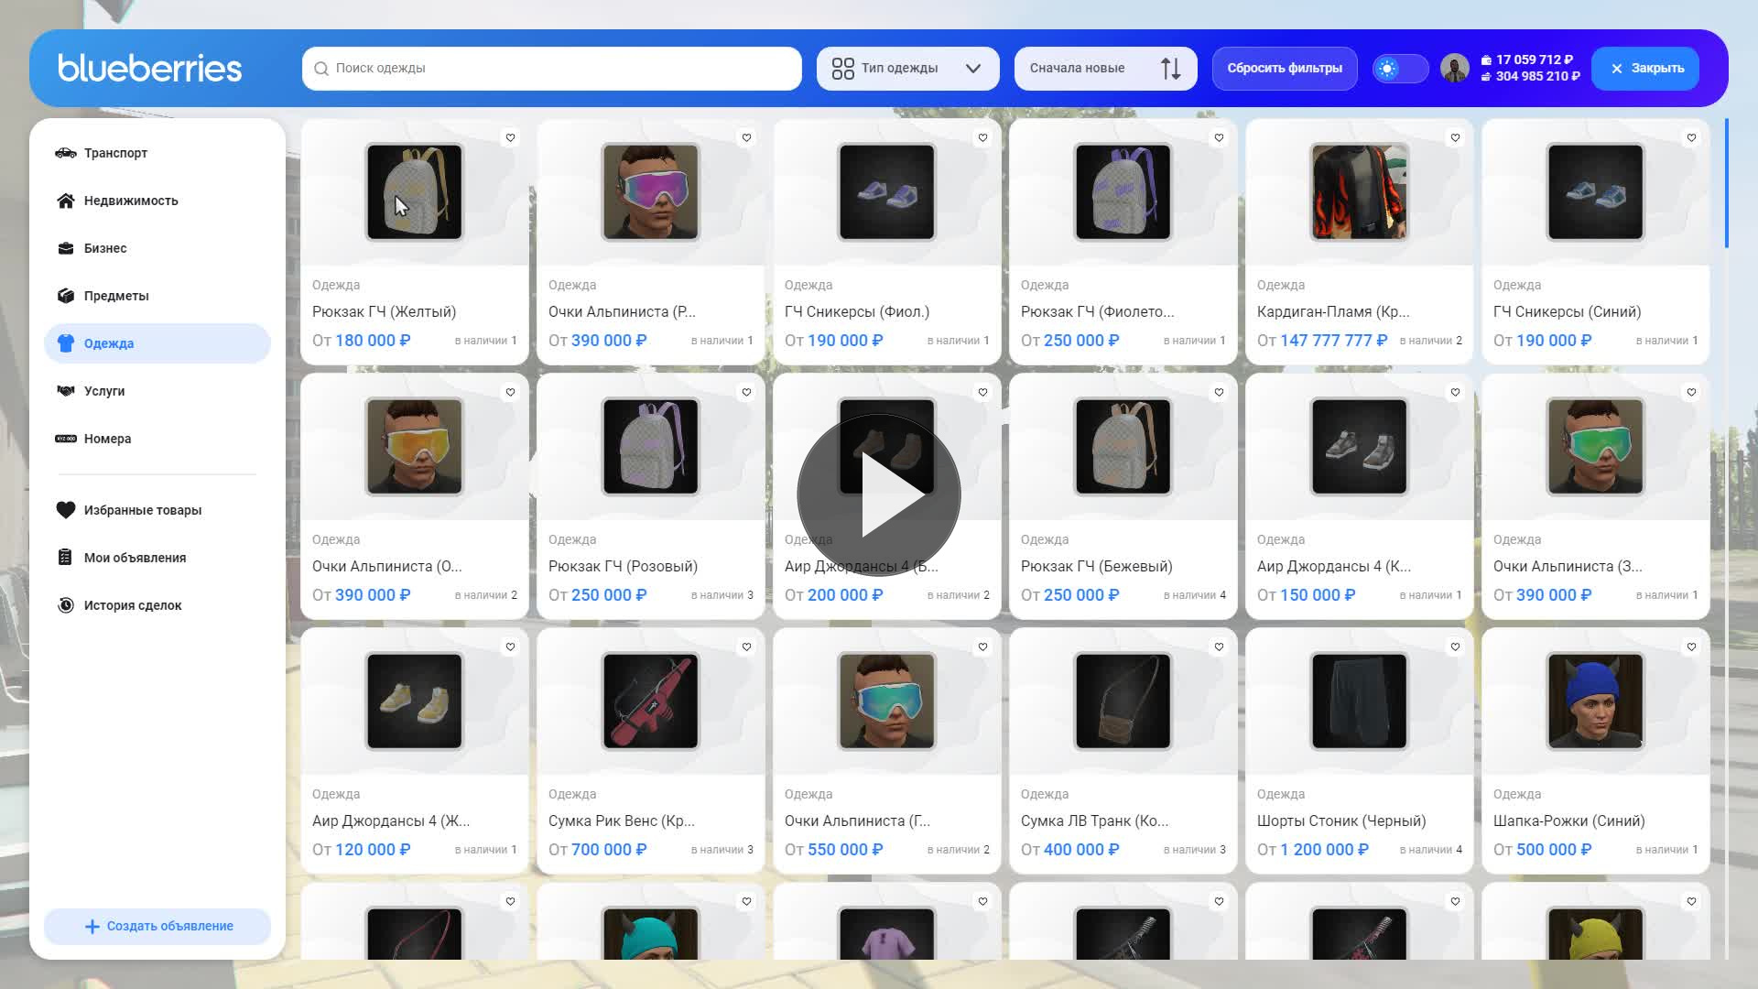Toggle the light/dark theme switch
This screenshot has height=989, width=1758.
click(x=1400, y=69)
